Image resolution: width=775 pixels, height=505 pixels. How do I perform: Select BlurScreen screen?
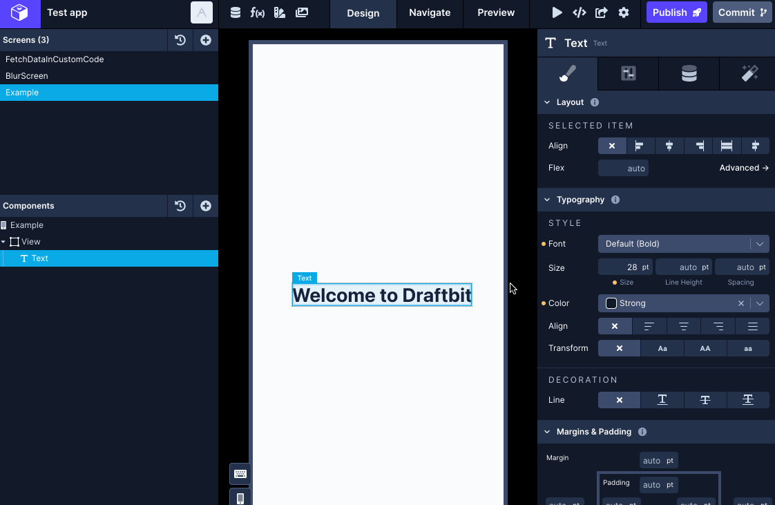coord(108,76)
